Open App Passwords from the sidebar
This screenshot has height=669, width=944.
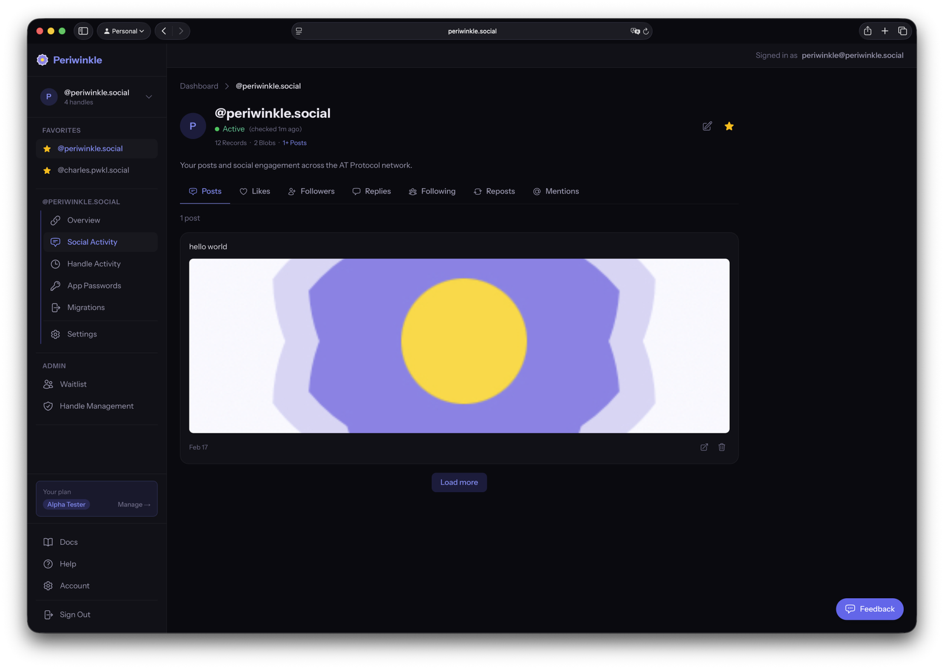(x=93, y=285)
